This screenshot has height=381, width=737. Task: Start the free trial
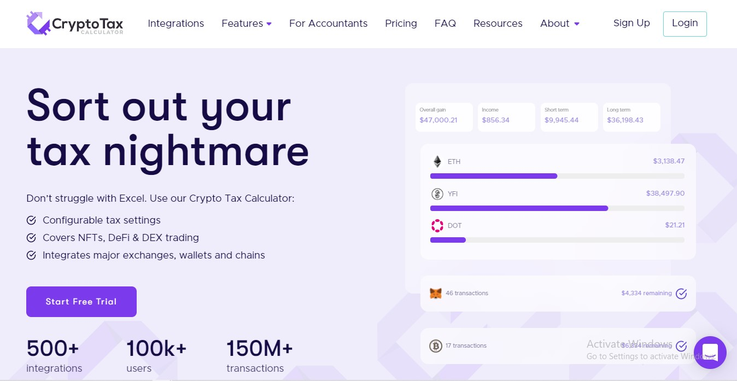click(x=81, y=302)
